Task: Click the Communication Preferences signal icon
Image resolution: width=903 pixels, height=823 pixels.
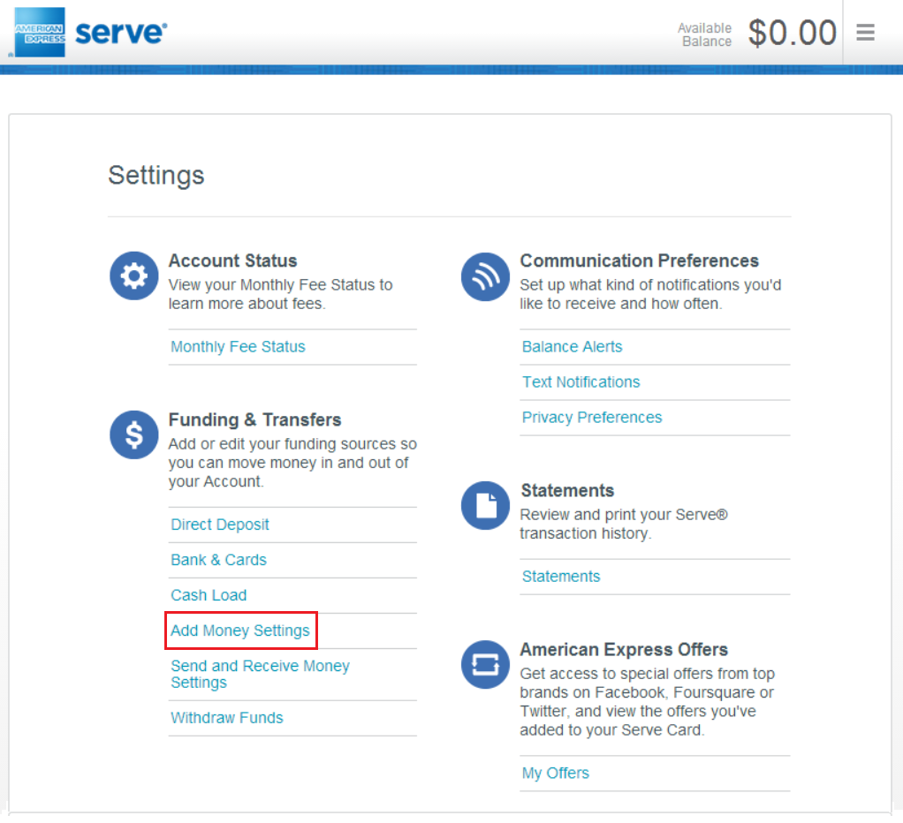Action: (484, 276)
